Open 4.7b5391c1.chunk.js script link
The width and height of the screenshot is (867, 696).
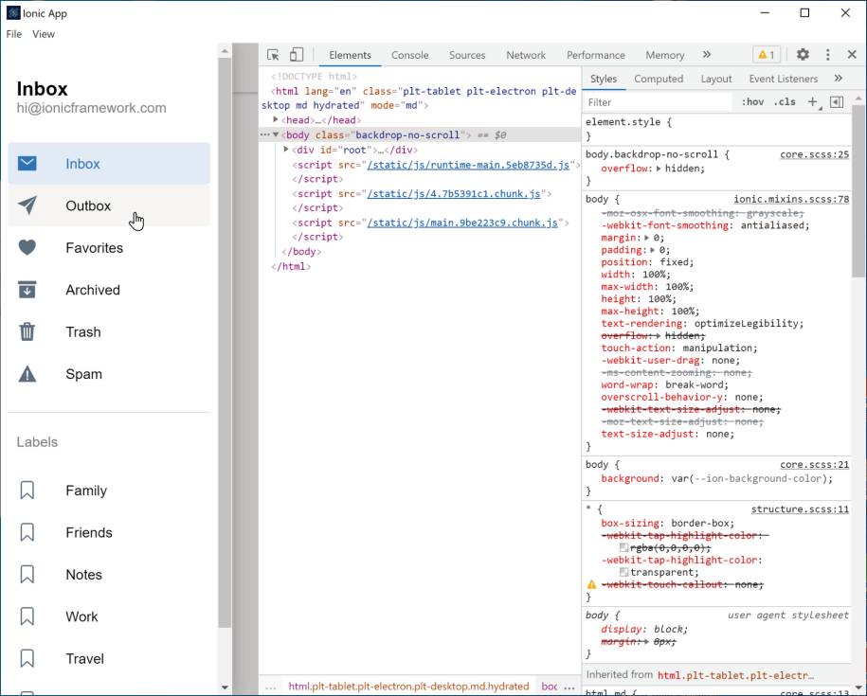(454, 193)
